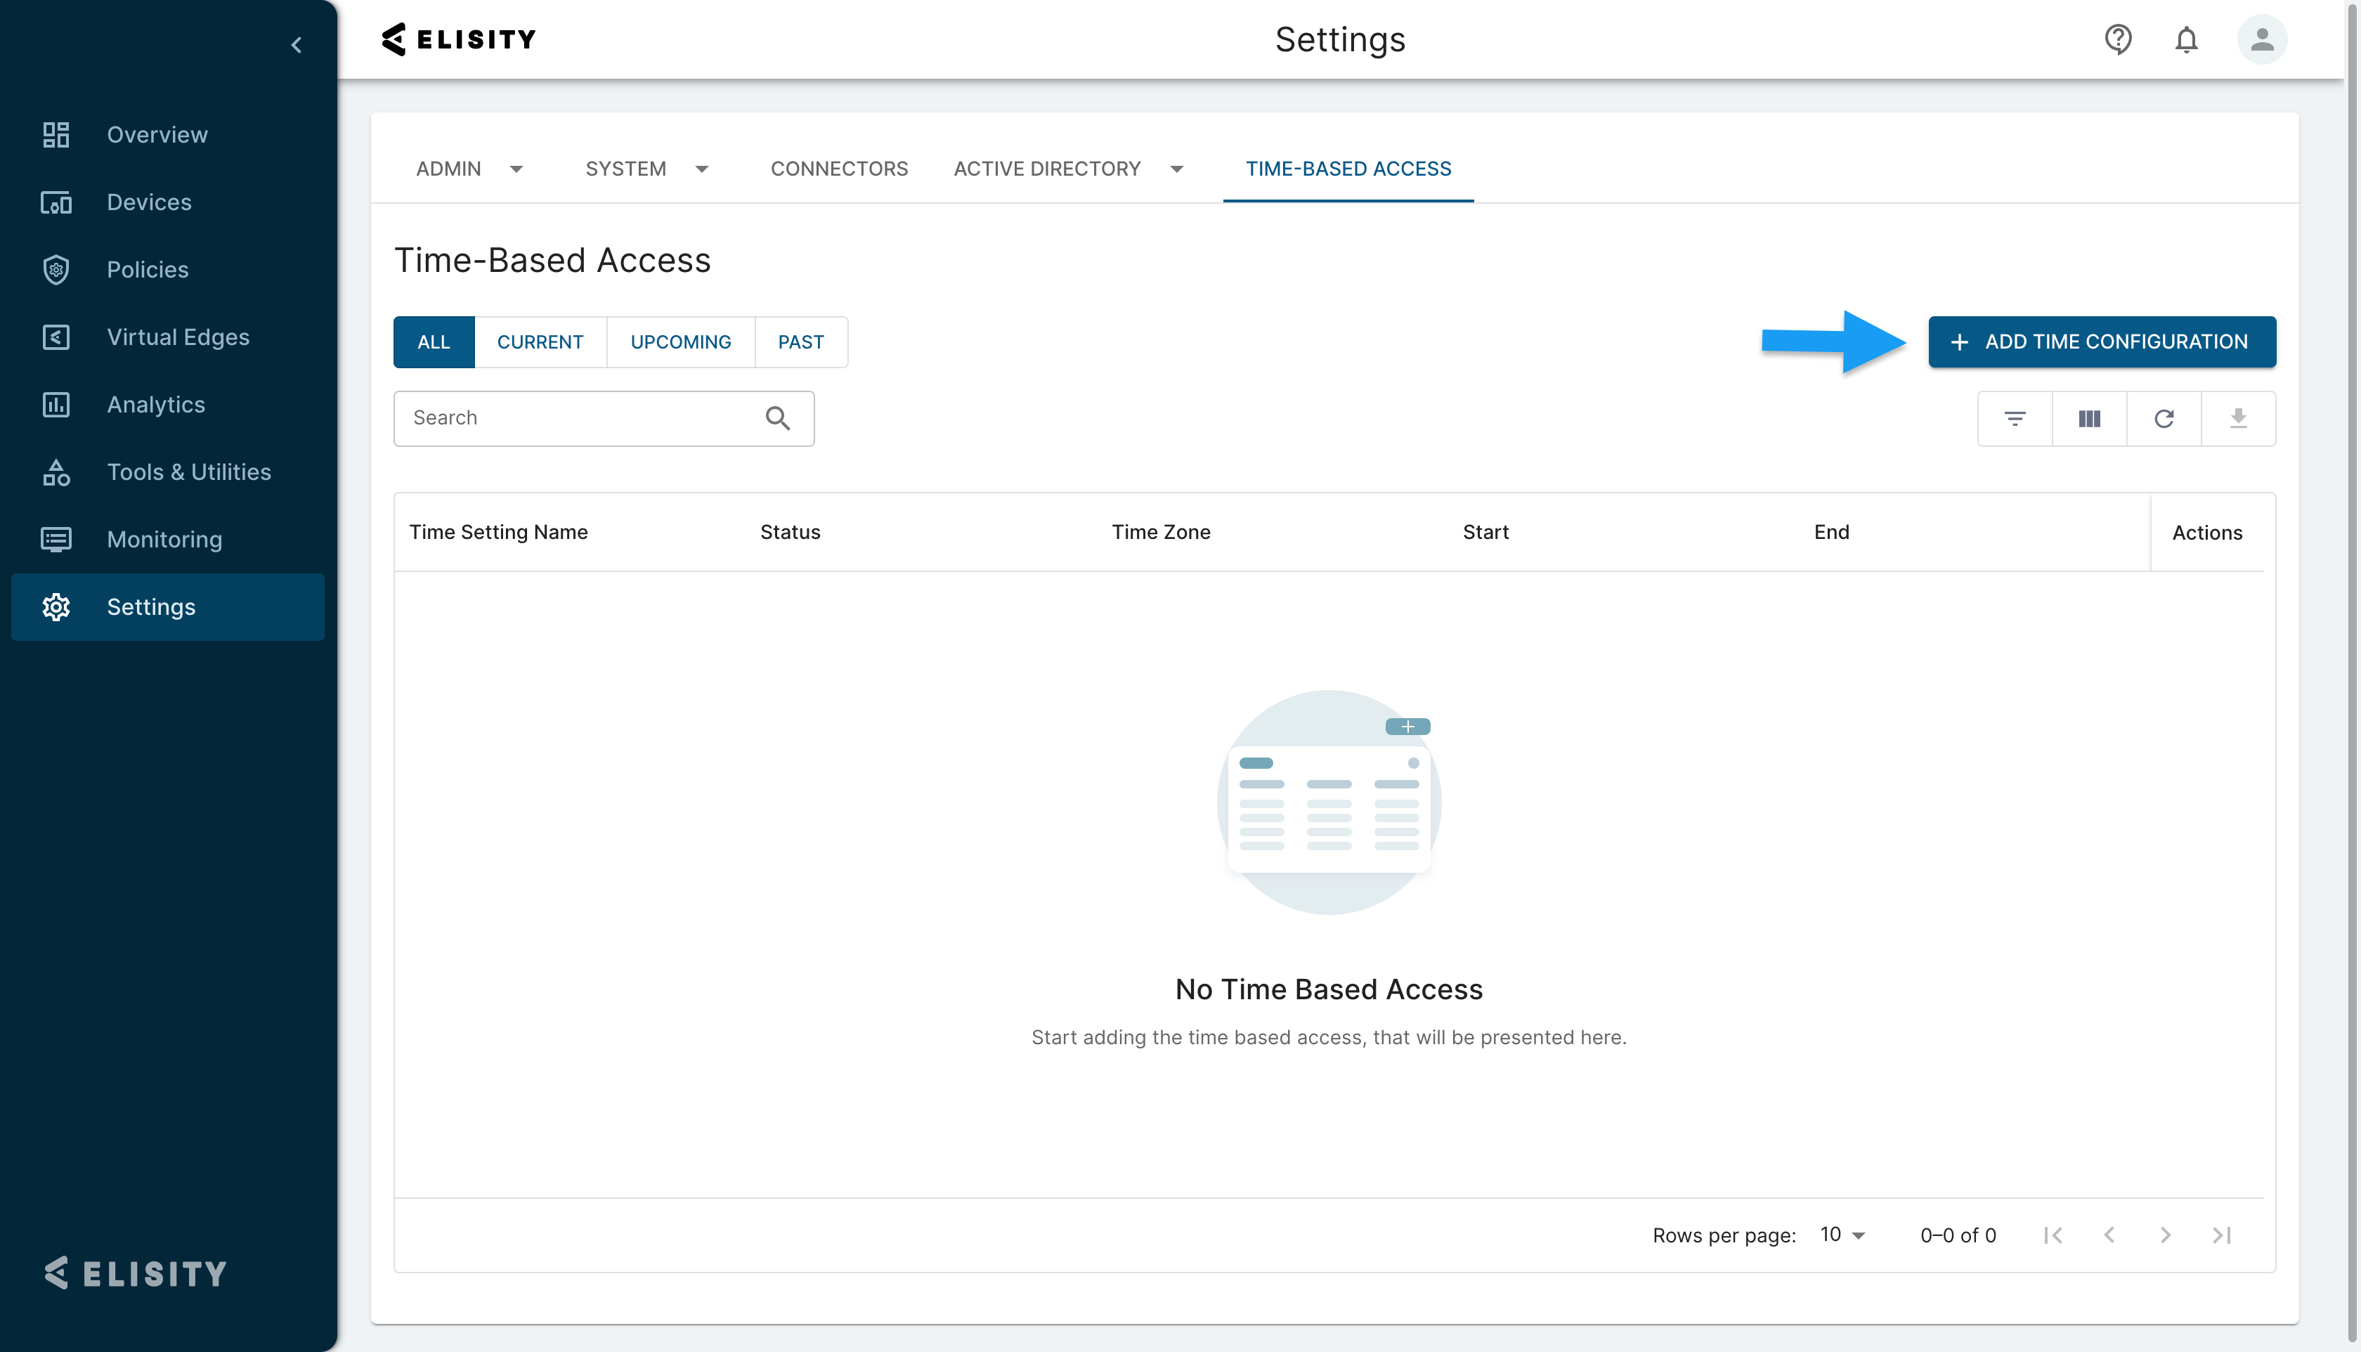Open rows per page dropdown
The width and height of the screenshot is (2361, 1352).
1843,1235
